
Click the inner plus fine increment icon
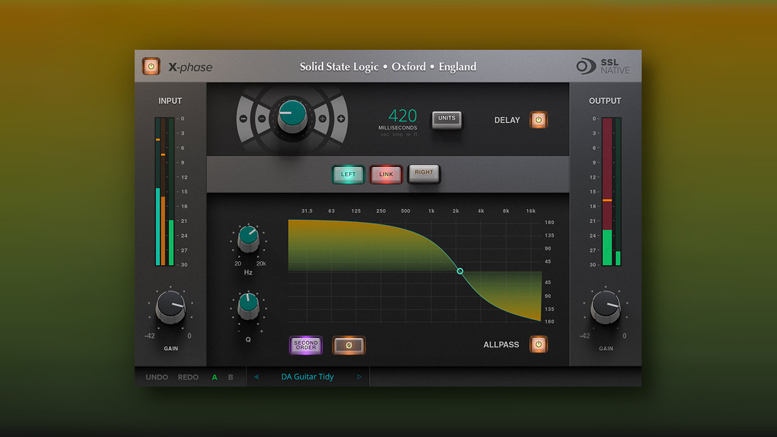click(322, 119)
